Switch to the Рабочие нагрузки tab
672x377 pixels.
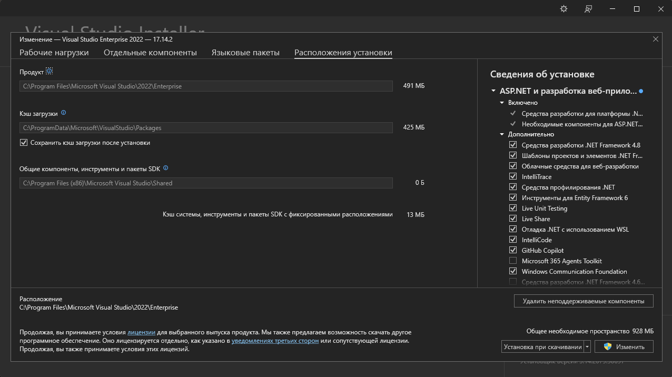pyautogui.click(x=54, y=53)
